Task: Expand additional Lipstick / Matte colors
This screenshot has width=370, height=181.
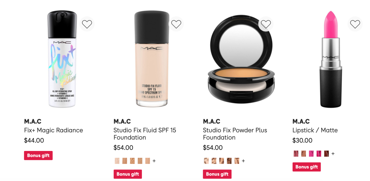Action: tap(333, 154)
